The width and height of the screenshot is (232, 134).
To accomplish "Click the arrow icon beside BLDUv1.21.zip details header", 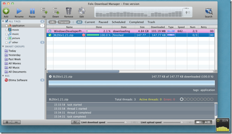I will pos(50,76).
